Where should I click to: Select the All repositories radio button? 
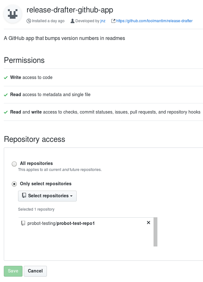click(14, 164)
